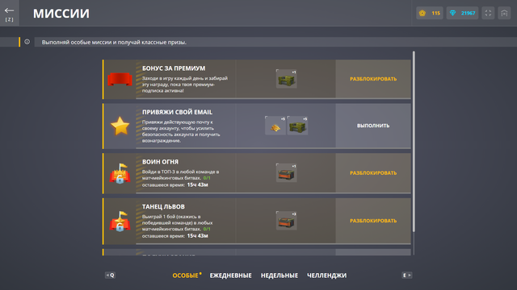Toggle fullscreen mode icon

(488, 13)
